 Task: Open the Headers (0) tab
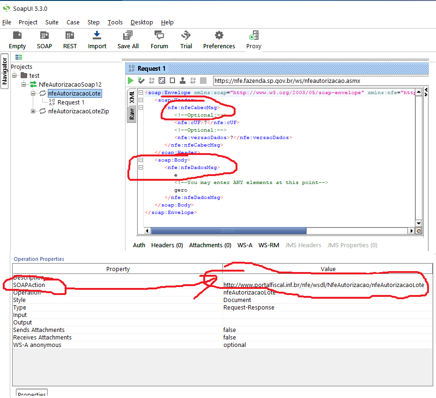tap(167, 245)
